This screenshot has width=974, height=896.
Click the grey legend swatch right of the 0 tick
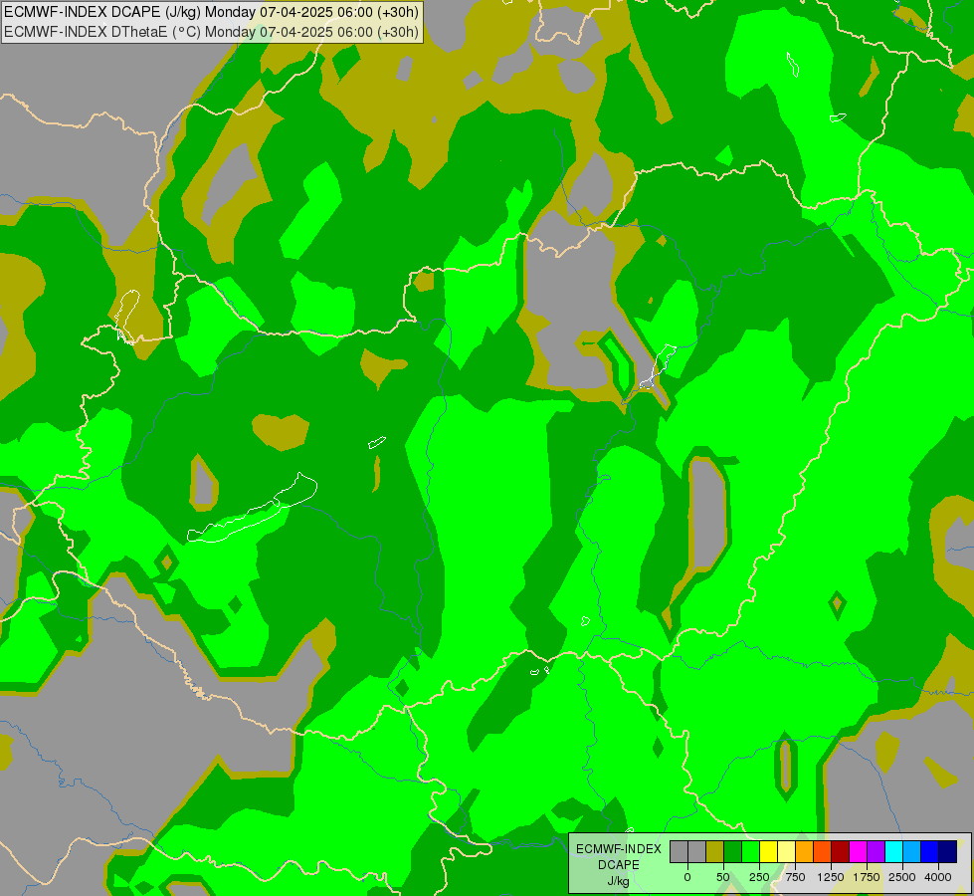pos(697,852)
